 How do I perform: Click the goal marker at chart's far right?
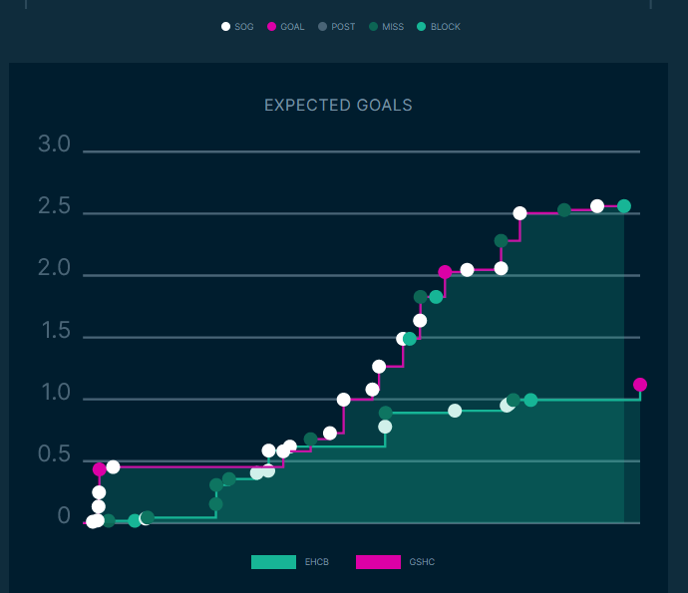coord(640,385)
